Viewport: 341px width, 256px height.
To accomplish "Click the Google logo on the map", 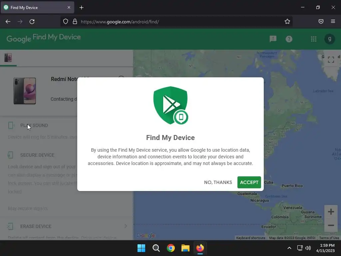I will (146, 235).
